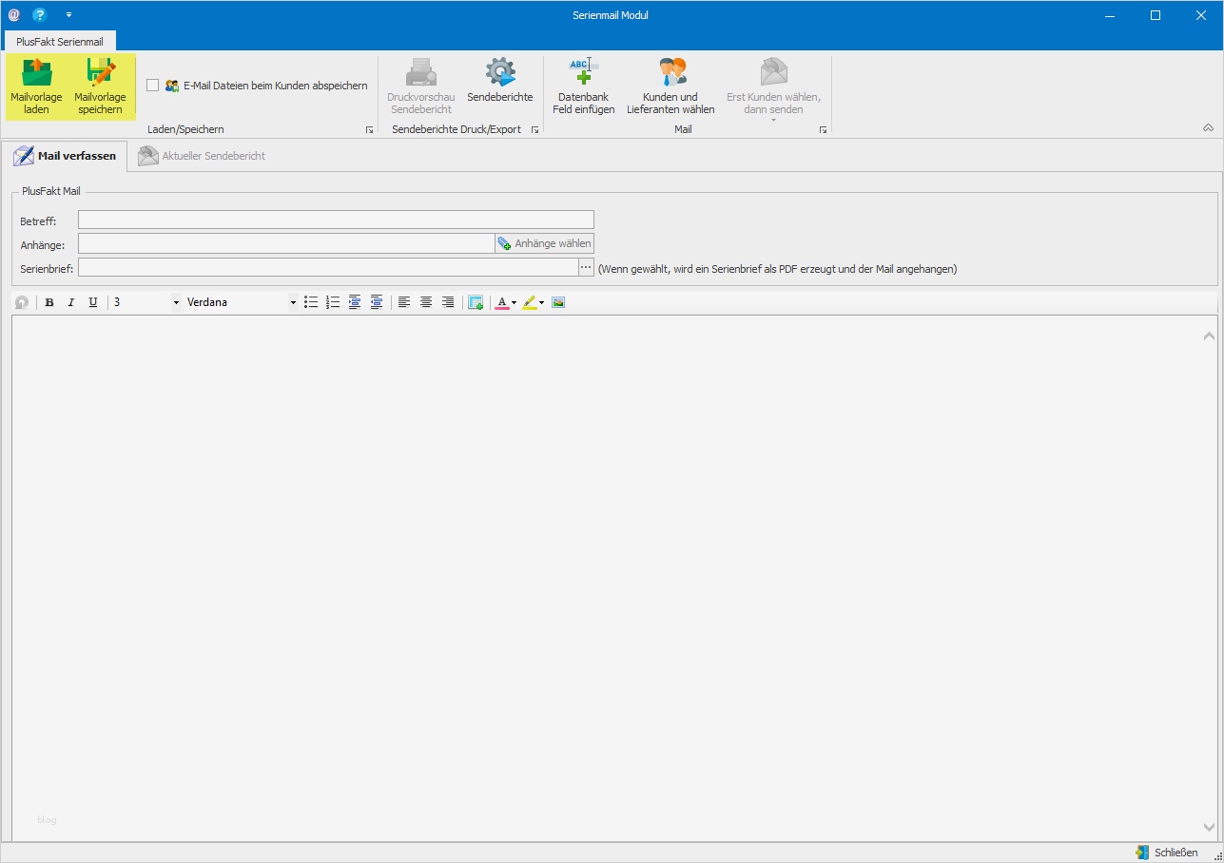Image resolution: width=1224 pixels, height=863 pixels.
Task: Click Mailvorlage laden icon
Action: coord(36,74)
